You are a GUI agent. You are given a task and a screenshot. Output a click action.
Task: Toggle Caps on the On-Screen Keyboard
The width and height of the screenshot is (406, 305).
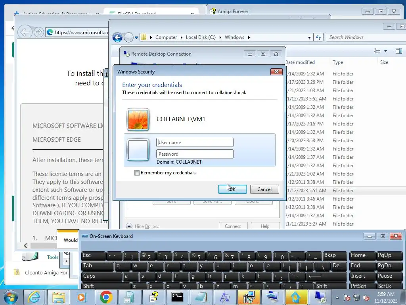click(x=101, y=276)
